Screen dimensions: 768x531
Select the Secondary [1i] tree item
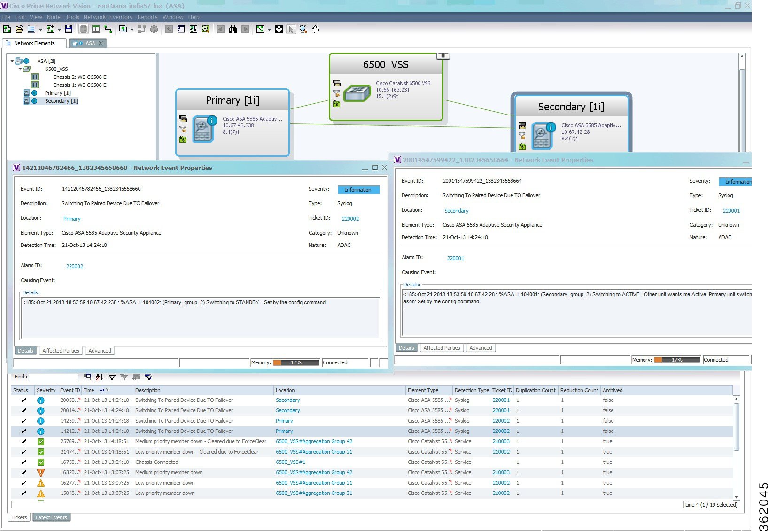pos(62,101)
